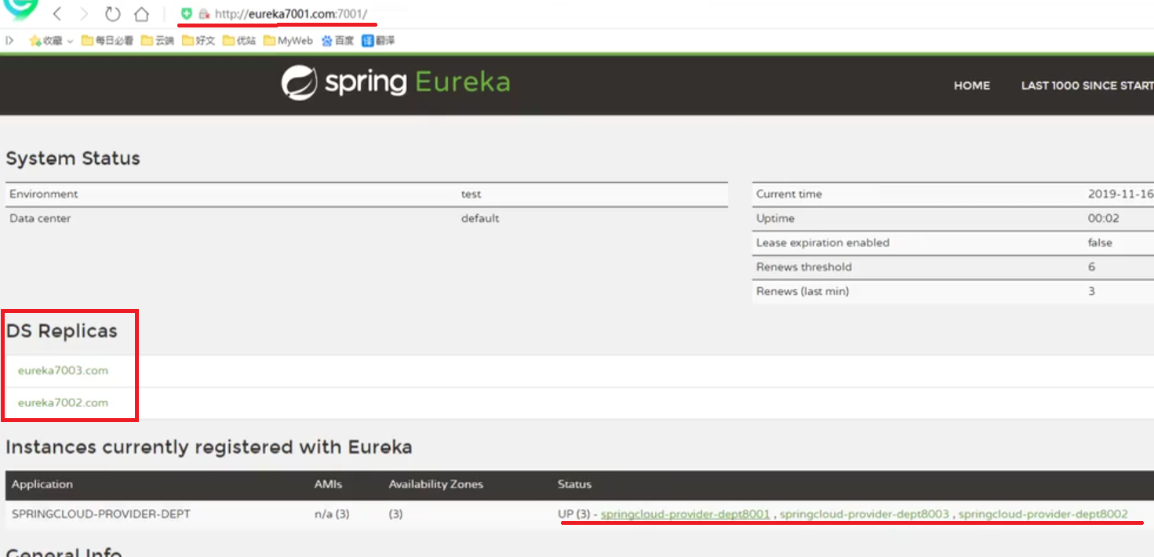Open the 百度 bookmark

pos(337,41)
